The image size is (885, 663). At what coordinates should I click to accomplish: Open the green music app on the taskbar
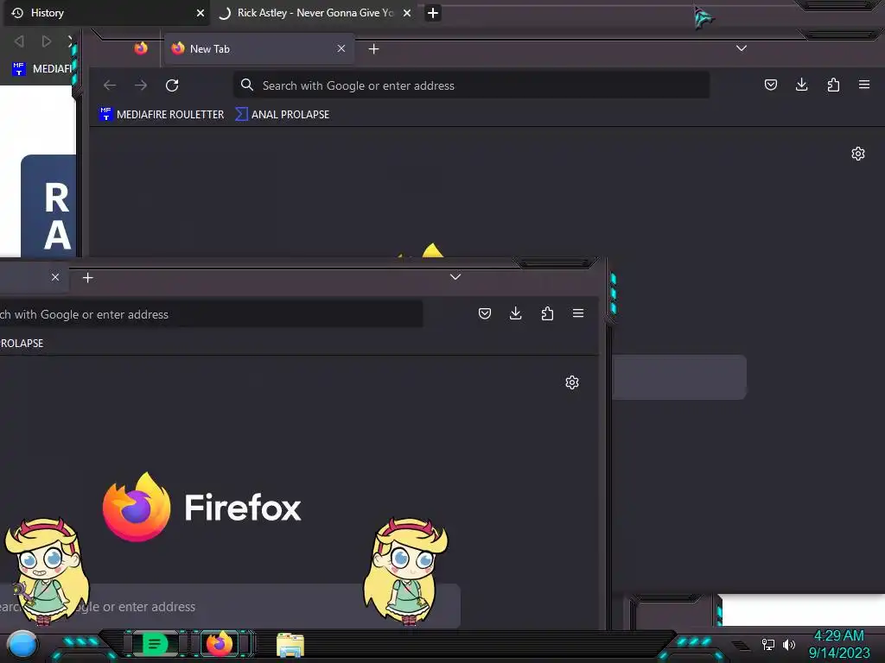click(155, 644)
